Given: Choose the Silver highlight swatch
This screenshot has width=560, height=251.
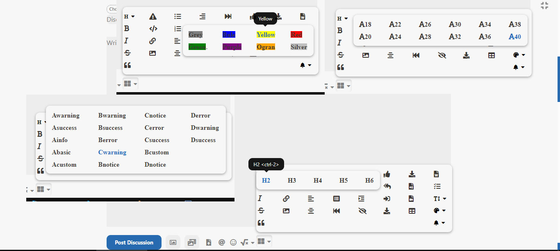Looking at the screenshot, I should 299,47.
